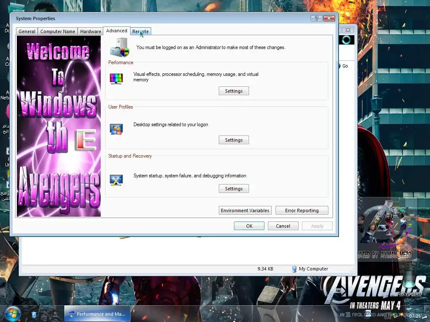
Task: Click the User Profiles group label
Action: [121, 107]
